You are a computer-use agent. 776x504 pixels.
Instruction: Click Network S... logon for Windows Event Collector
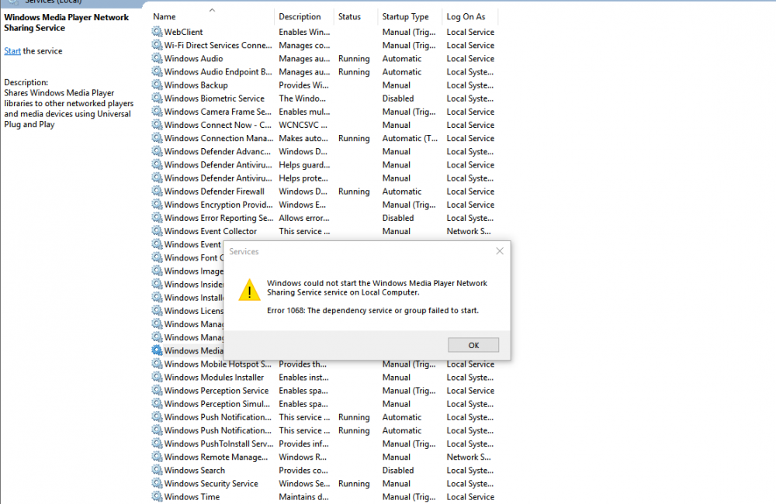469,232
